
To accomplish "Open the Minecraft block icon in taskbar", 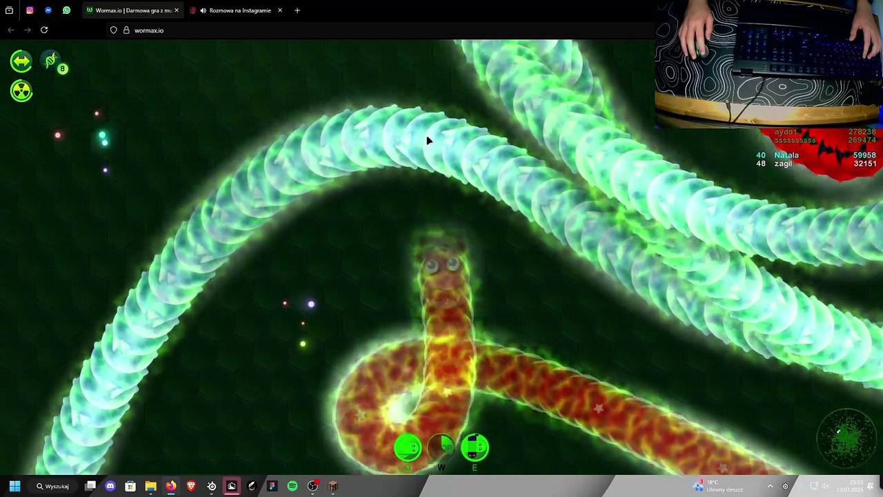I will [333, 486].
